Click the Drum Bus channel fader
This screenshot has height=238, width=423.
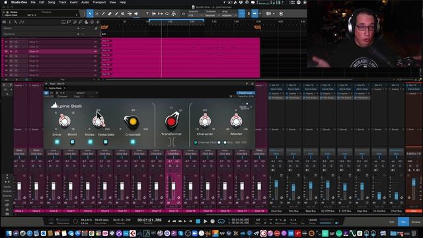276,184
